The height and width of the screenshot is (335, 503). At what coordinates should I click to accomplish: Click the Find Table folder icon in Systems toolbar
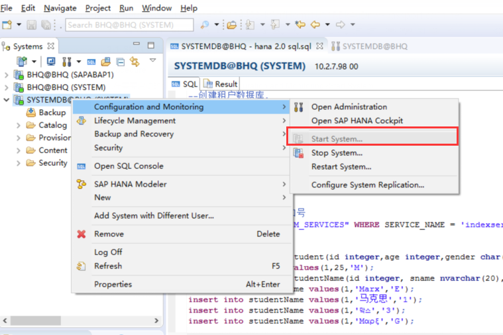tap(106, 62)
